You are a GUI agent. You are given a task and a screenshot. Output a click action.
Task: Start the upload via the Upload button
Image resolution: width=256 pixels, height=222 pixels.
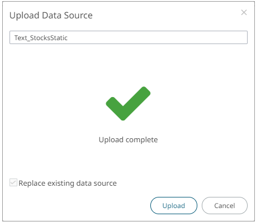click(x=174, y=206)
